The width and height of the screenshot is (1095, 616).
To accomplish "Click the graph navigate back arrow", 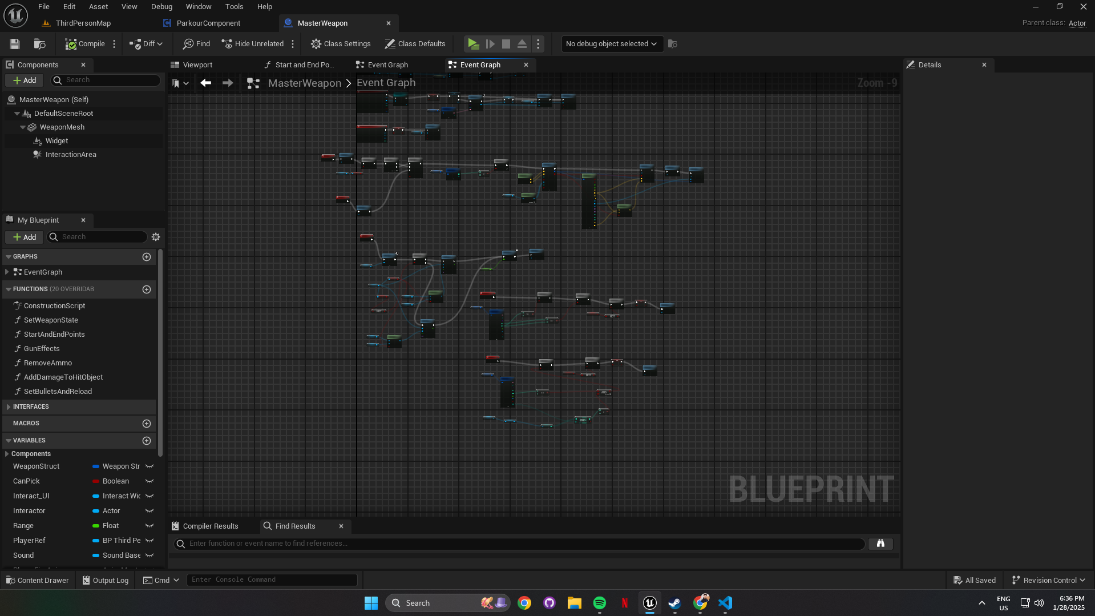I will click(x=206, y=83).
